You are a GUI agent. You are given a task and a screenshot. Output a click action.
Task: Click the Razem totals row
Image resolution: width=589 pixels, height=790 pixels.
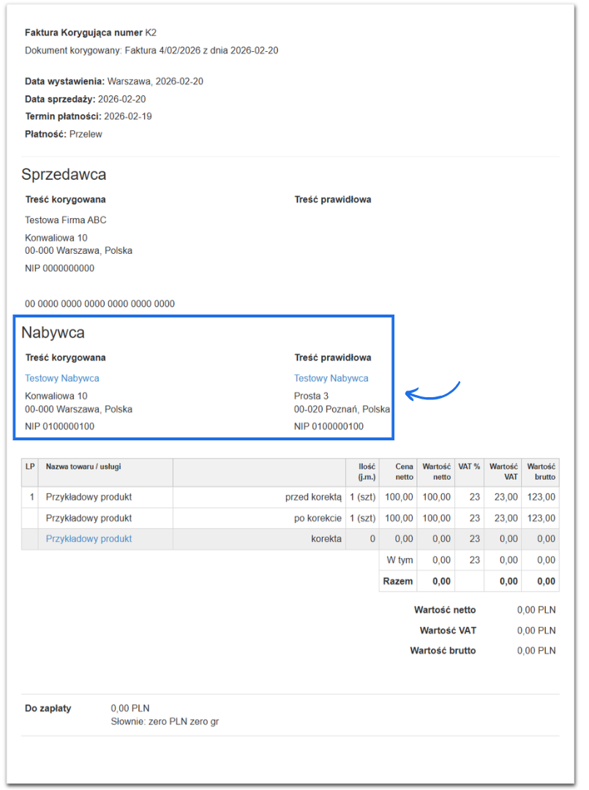tap(469, 582)
